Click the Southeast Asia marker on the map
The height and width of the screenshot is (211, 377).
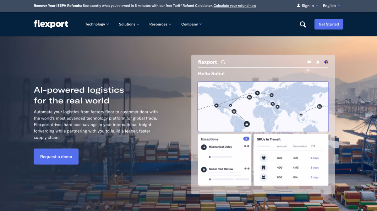tap(301, 115)
